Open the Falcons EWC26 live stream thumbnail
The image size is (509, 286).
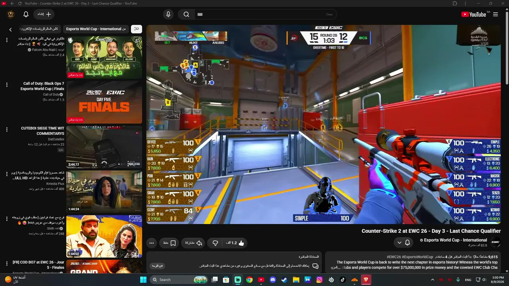[x=104, y=57]
